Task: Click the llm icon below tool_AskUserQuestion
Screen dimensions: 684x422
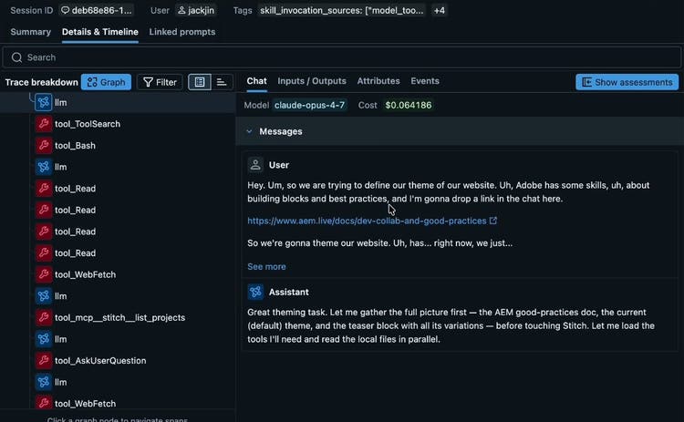Action: [x=44, y=382]
